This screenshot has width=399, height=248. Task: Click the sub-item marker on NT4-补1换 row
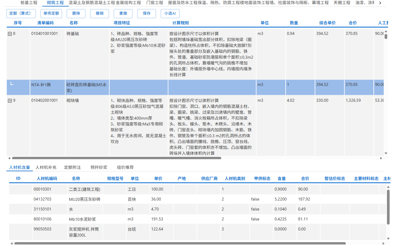12,84
